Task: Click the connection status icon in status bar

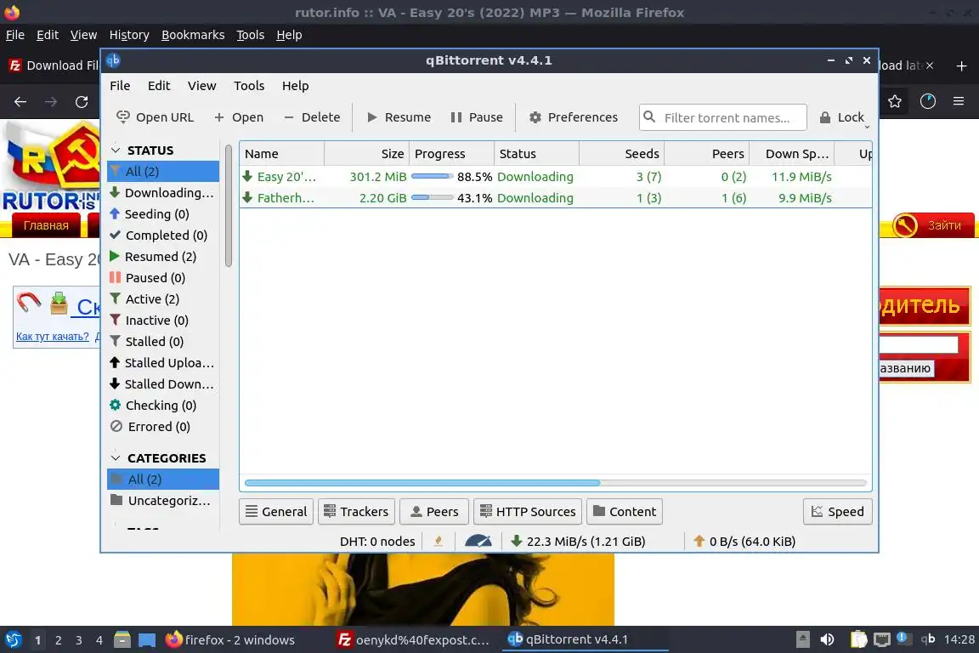Action: (x=439, y=541)
